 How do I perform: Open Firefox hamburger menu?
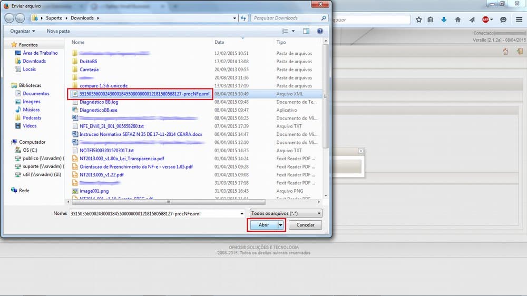click(x=519, y=19)
